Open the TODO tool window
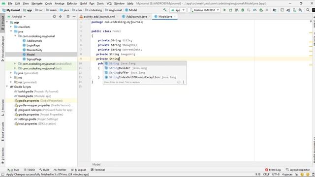The width and height of the screenshot is (315, 177). [x=29, y=170]
